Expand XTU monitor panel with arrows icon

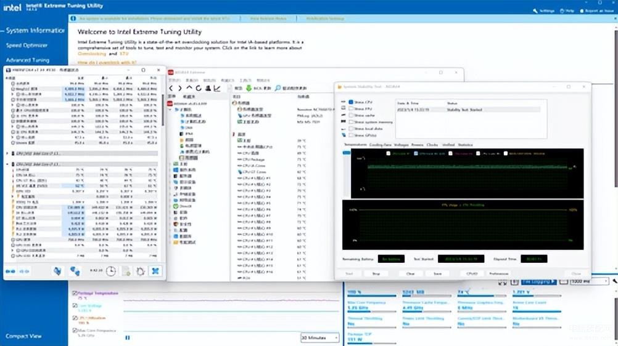click(502, 282)
